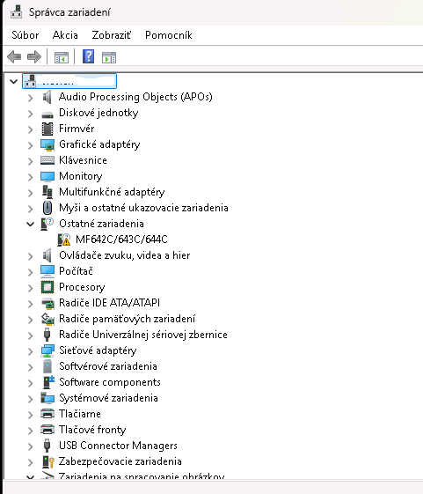
Task: Open the Súbor menu
Action: 26,35
